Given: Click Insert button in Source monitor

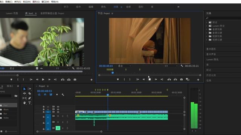Looking at the screenshot, I should point(63,79).
